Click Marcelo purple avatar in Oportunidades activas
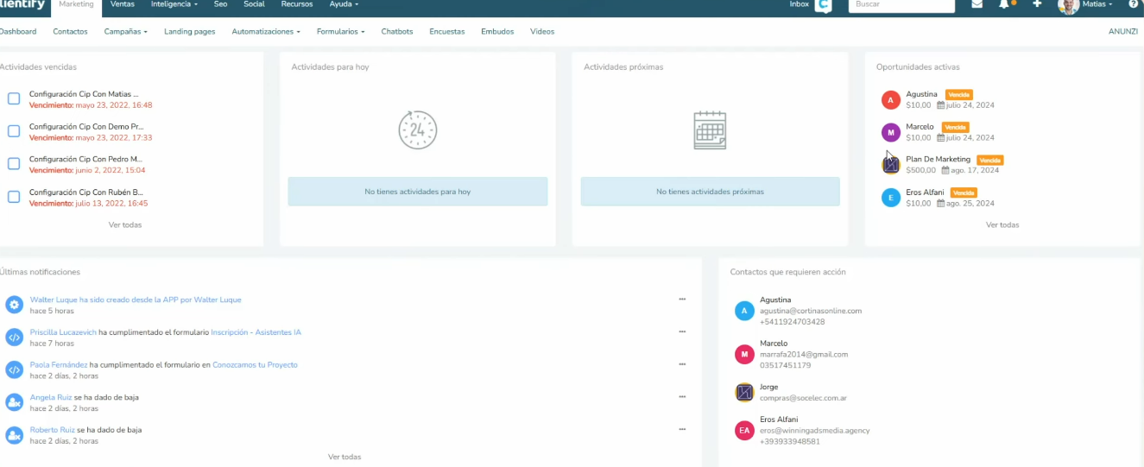 [x=891, y=132]
